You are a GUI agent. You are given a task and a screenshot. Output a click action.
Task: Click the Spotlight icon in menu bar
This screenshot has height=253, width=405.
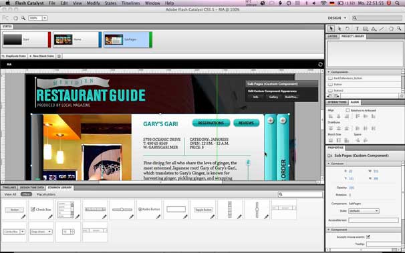tap(397, 3)
